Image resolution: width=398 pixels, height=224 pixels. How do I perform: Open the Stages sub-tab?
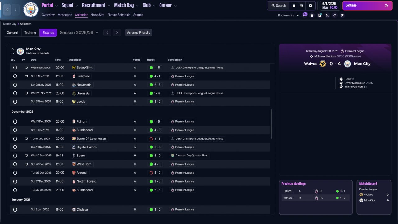coord(138,15)
